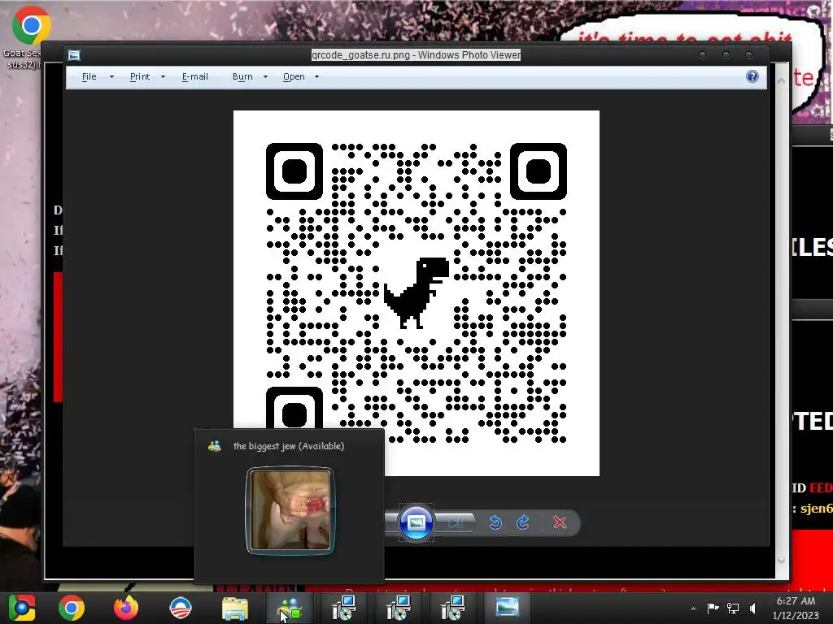
Task: Expand the Print dropdown arrow
Action: (x=163, y=77)
